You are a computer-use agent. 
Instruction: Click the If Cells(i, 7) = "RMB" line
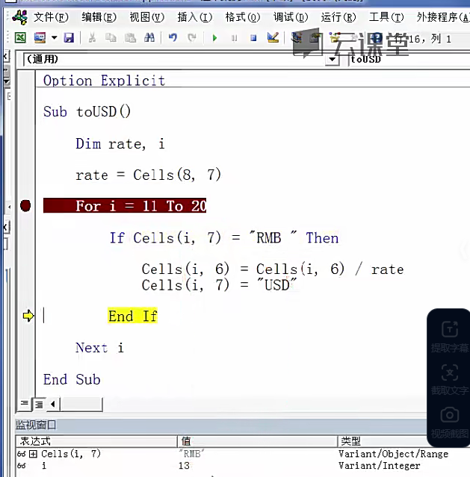pos(224,237)
